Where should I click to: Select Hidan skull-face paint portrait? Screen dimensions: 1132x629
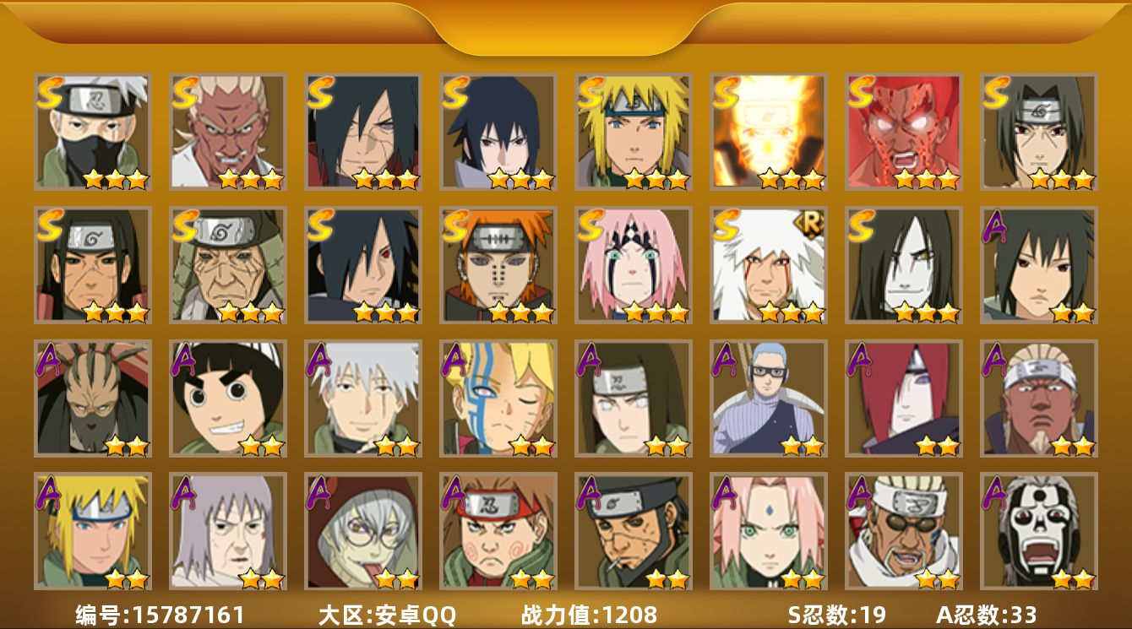click(1038, 531)
